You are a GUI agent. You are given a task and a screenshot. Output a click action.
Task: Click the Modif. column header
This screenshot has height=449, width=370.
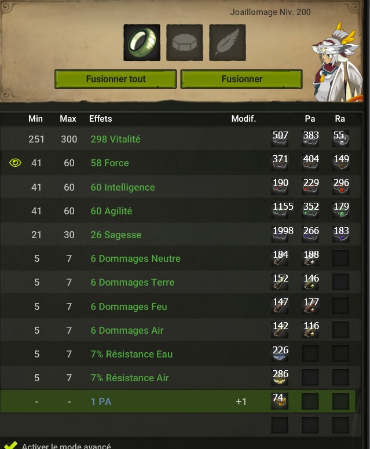tap(244, 119)
